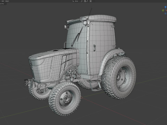
Task: Open the snapping options dropdown
Action: [88, 1]
